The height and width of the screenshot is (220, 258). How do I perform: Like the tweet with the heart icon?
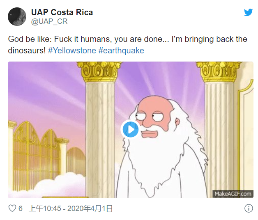[12, 209]
